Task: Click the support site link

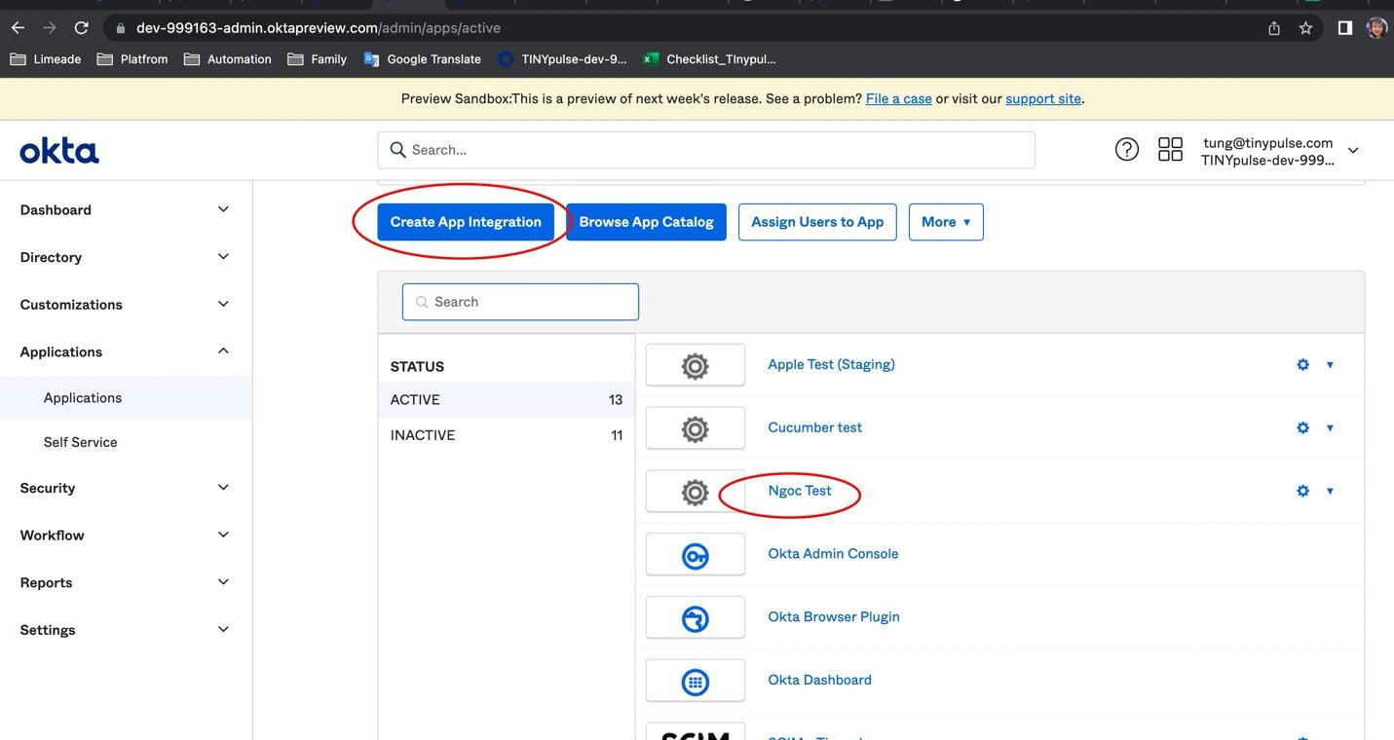Action: (x=1043, y=98)
